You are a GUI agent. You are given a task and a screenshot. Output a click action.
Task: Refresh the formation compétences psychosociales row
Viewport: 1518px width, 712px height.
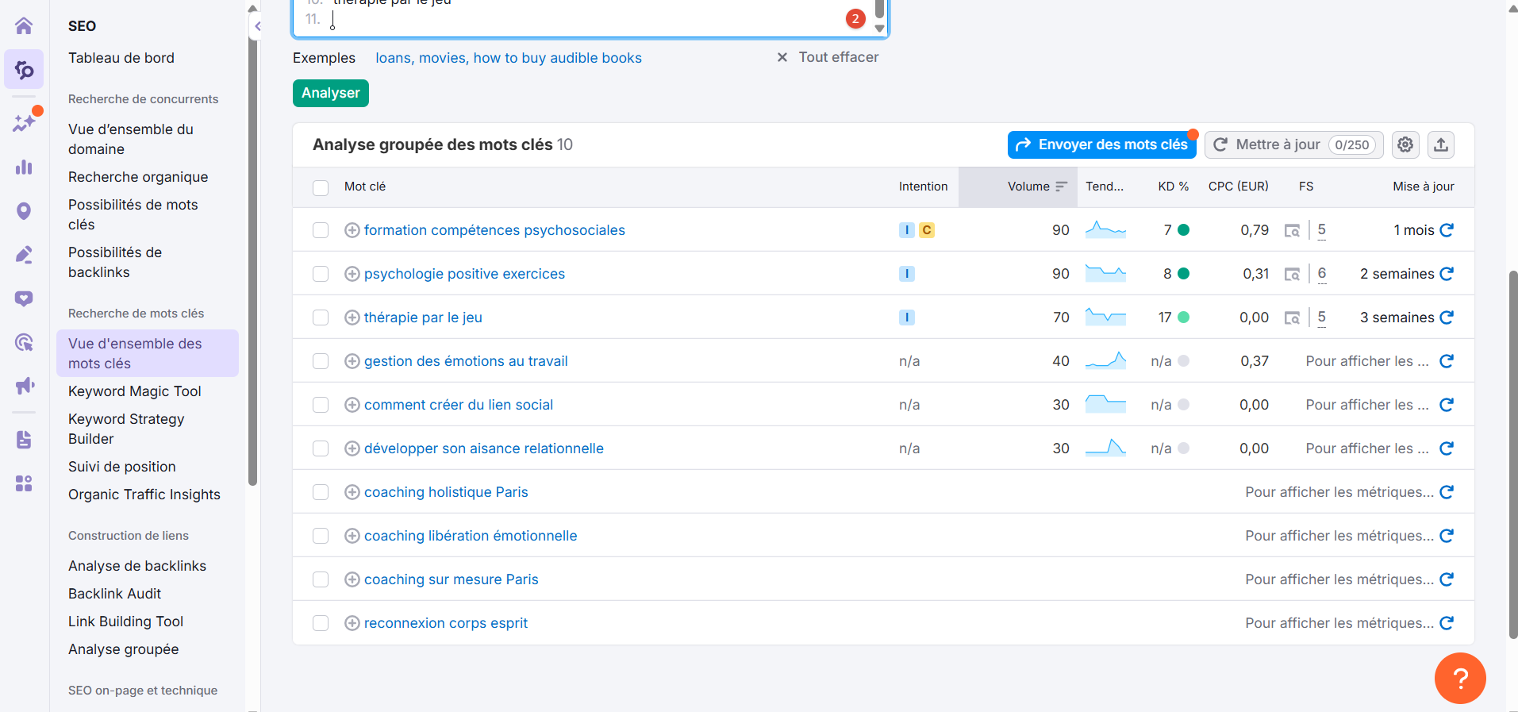point(1447,230)
